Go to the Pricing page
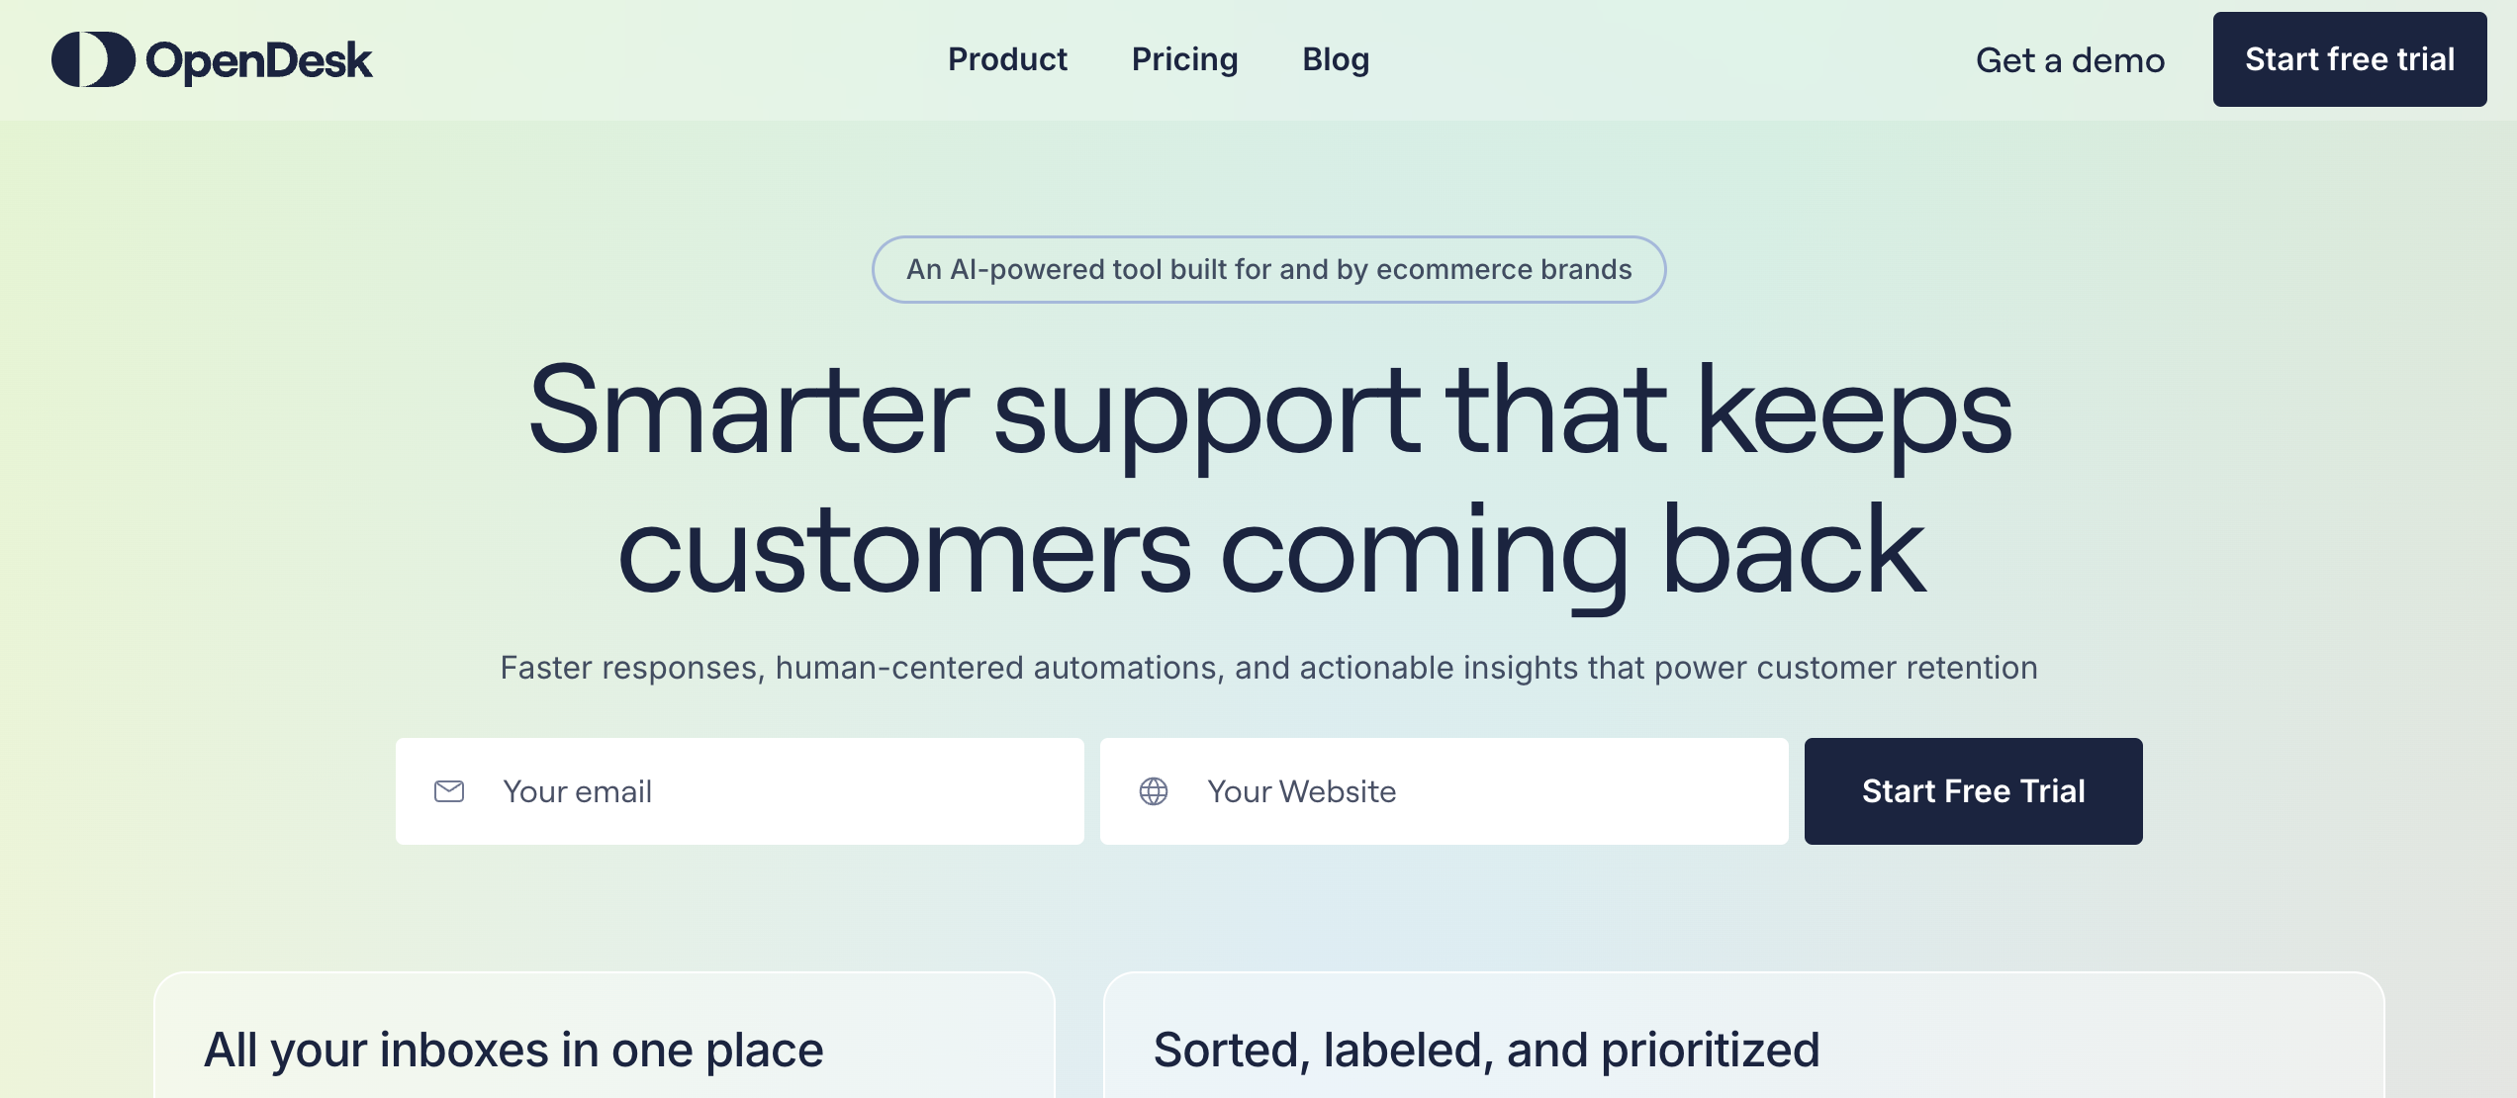Viewport: 2517px width, 1098px height. pos(1184,60)
